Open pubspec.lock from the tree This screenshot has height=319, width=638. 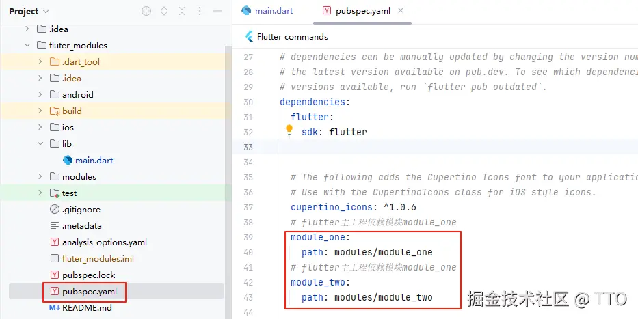(x=89, y=275)
